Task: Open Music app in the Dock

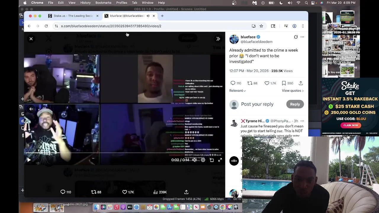Action: click(116, 207)
